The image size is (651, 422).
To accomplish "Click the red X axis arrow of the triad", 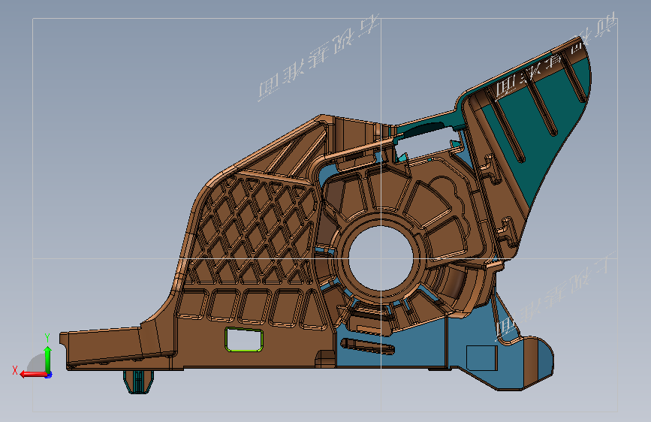I will 33,374.
